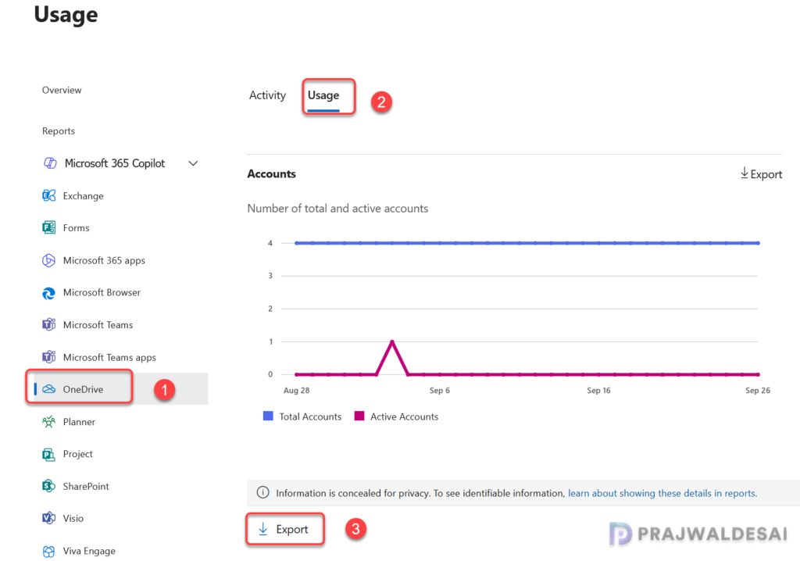Click the Microsoft Teams icon
This screenshot has width=800, height=561.
coord(48,325)
